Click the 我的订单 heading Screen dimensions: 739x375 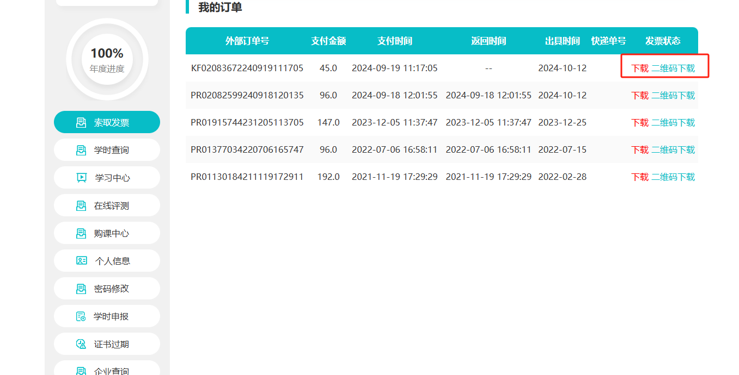coord(220,7)
